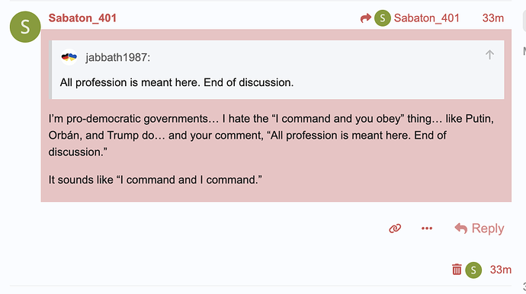Show more post actions via ellipsis

427,228
